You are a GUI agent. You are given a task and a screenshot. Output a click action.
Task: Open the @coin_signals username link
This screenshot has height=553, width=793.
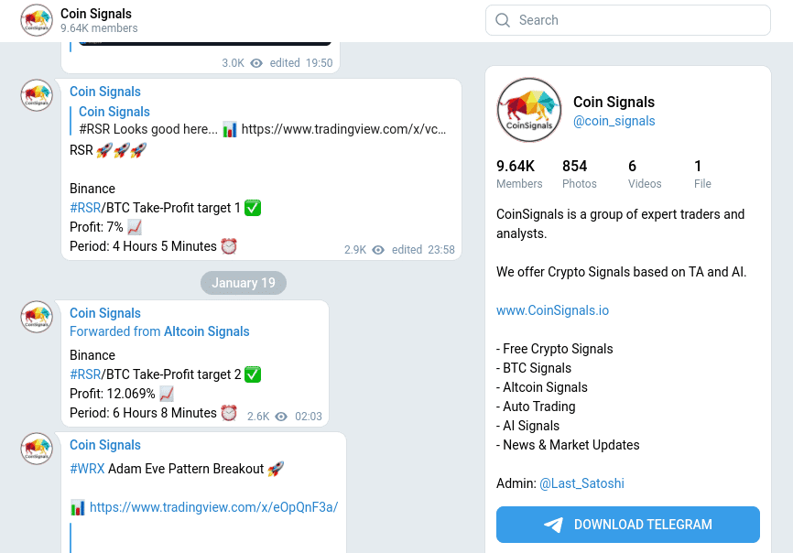614,121
